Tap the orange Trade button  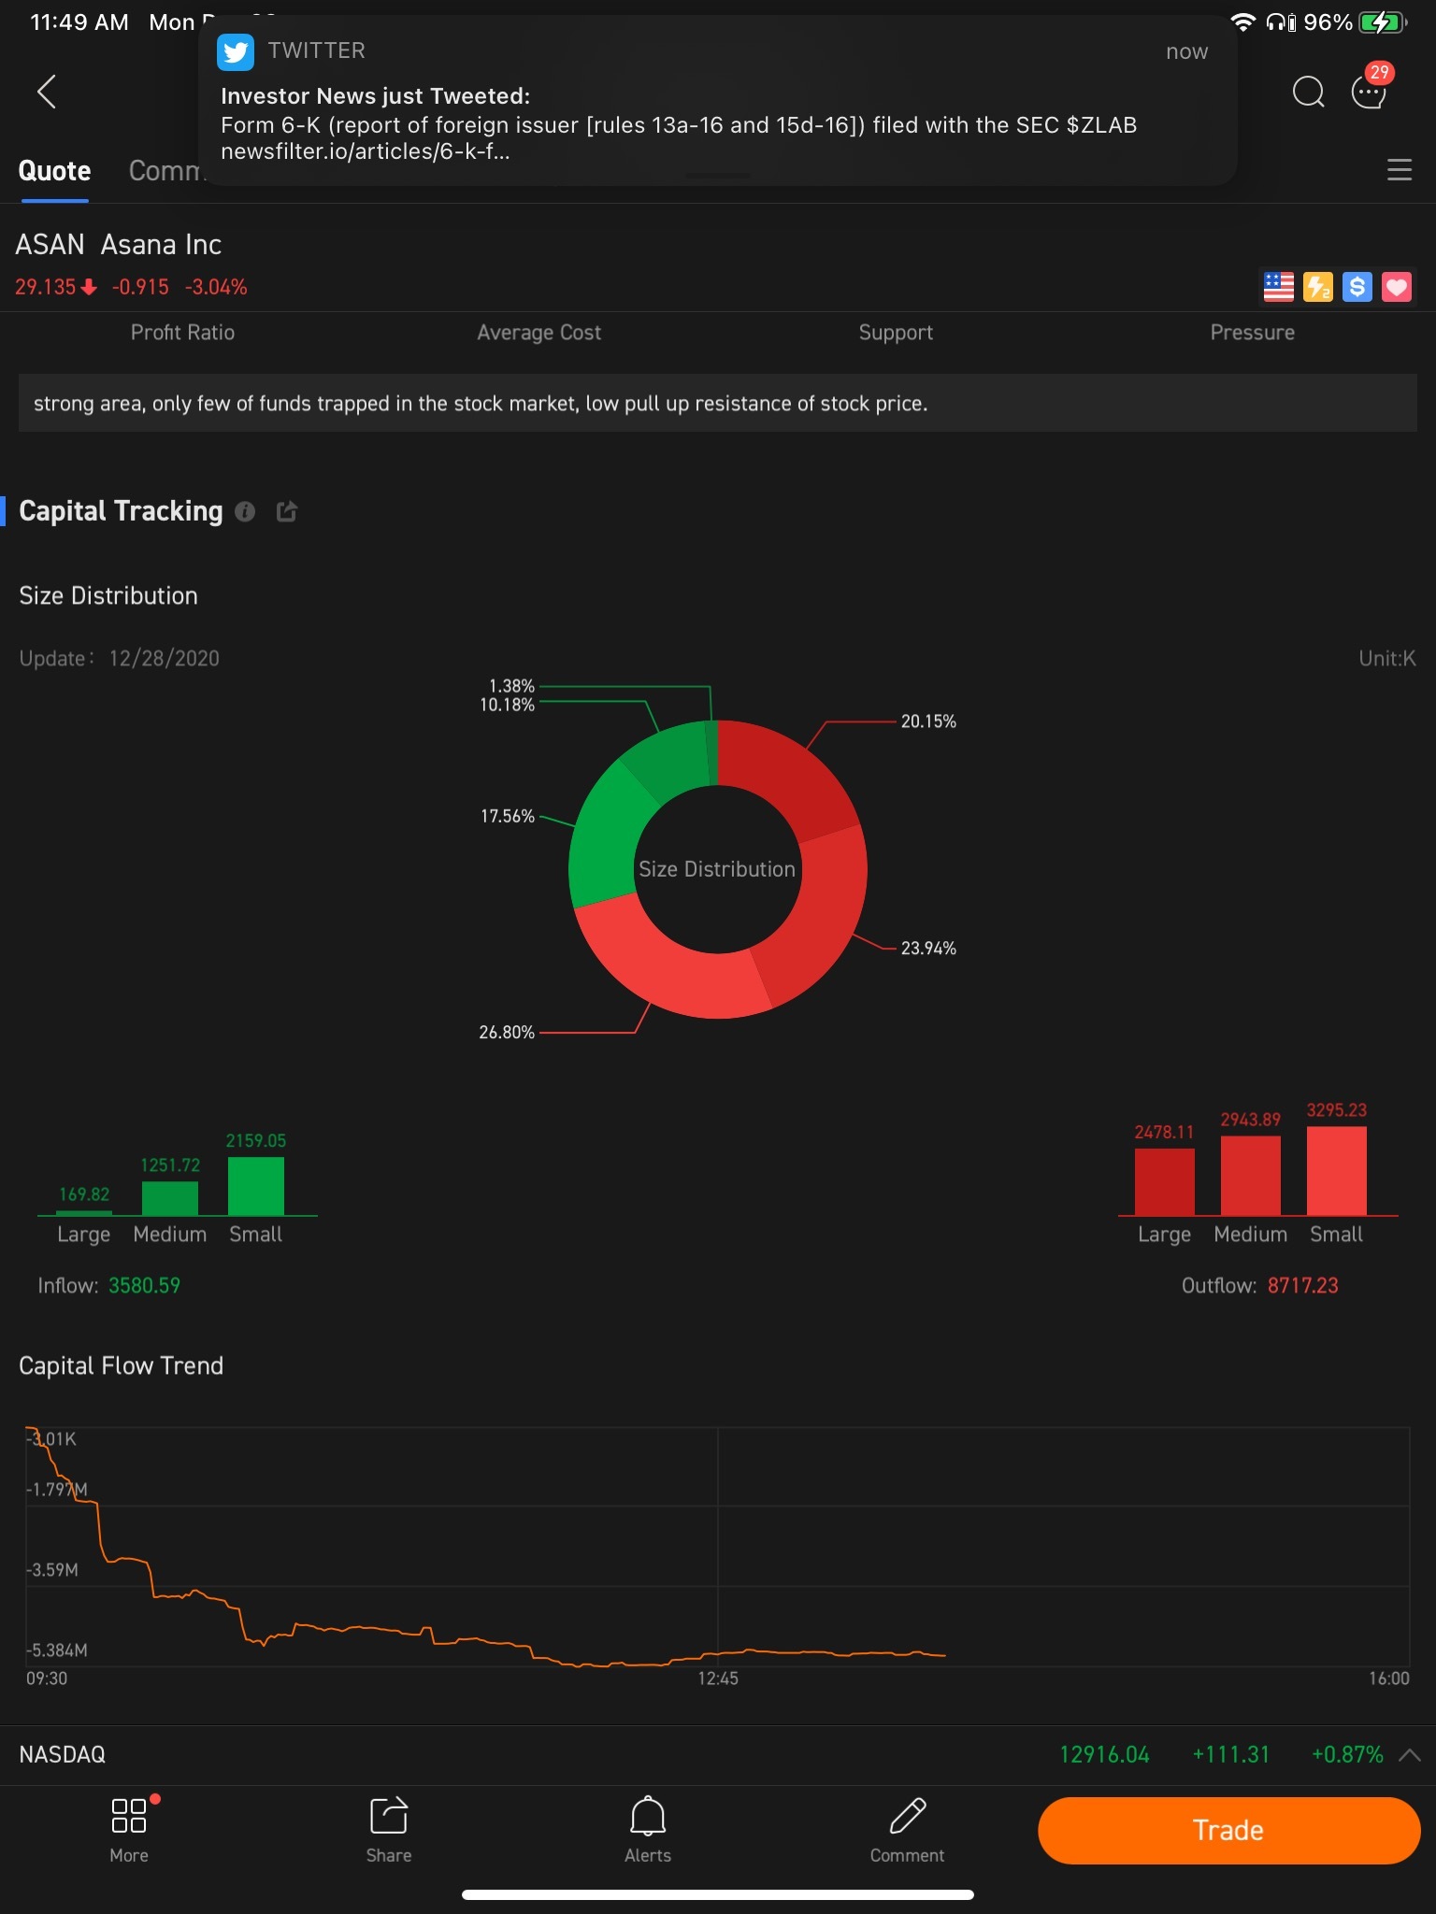1228,1830
